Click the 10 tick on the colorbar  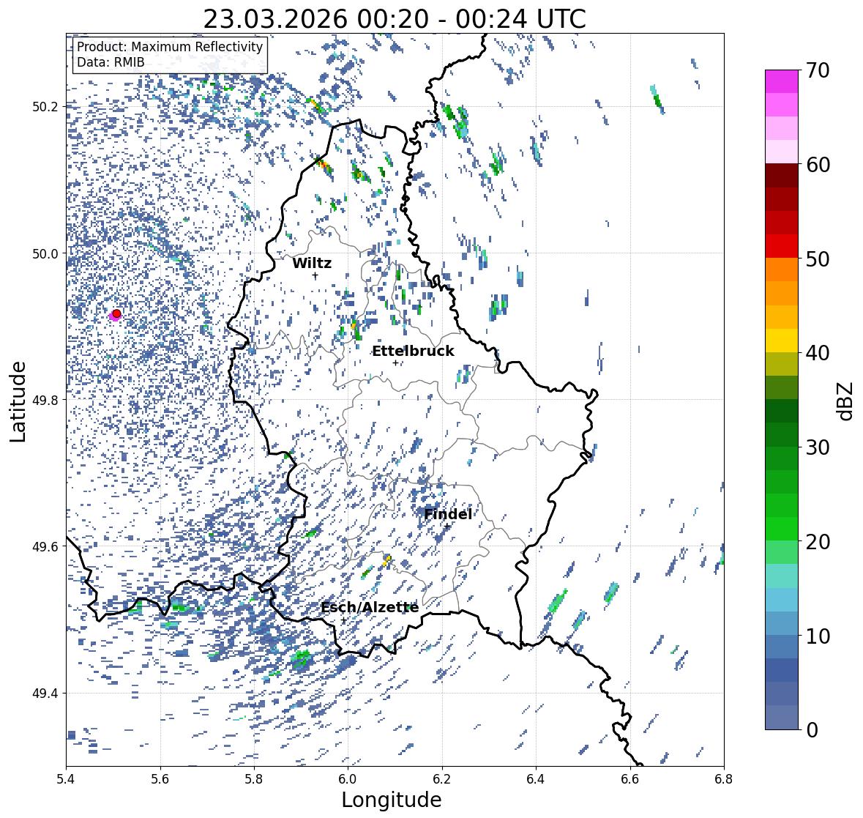[x=818, y=636]
